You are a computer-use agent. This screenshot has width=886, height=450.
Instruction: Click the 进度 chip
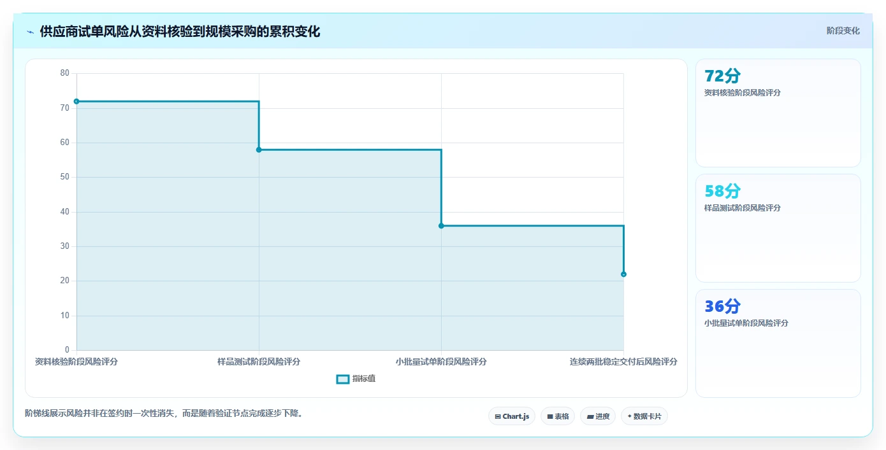(598, 416)
